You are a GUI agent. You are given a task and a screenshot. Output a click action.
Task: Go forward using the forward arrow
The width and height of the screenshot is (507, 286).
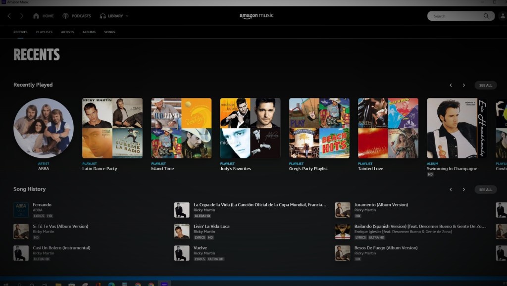pos(21,16)
